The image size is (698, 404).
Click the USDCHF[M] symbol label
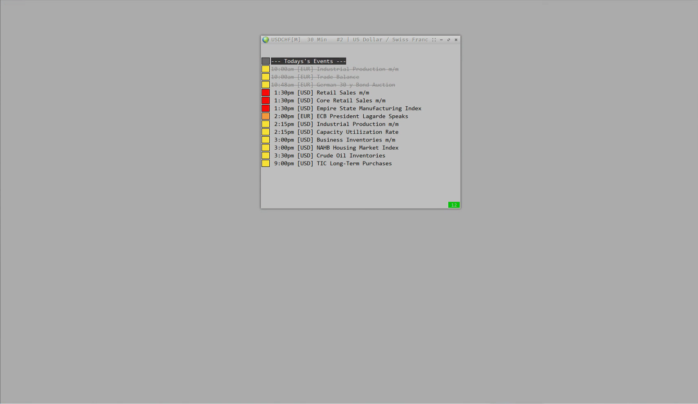(286, 40)
